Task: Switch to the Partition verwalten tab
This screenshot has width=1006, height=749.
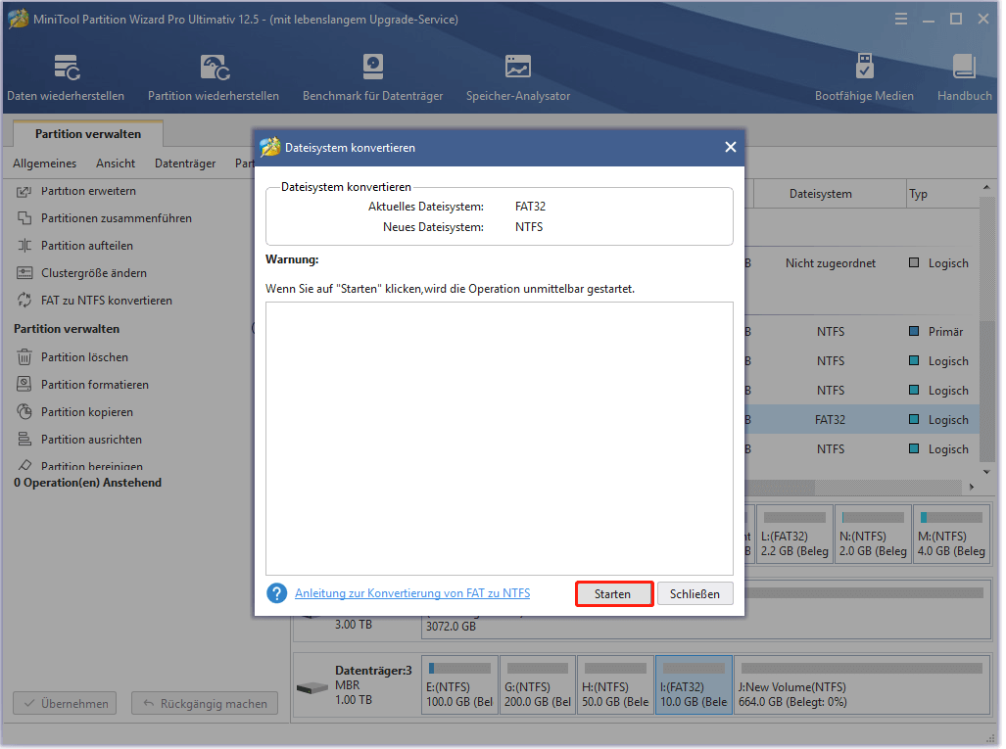Action: coord(87,133)
